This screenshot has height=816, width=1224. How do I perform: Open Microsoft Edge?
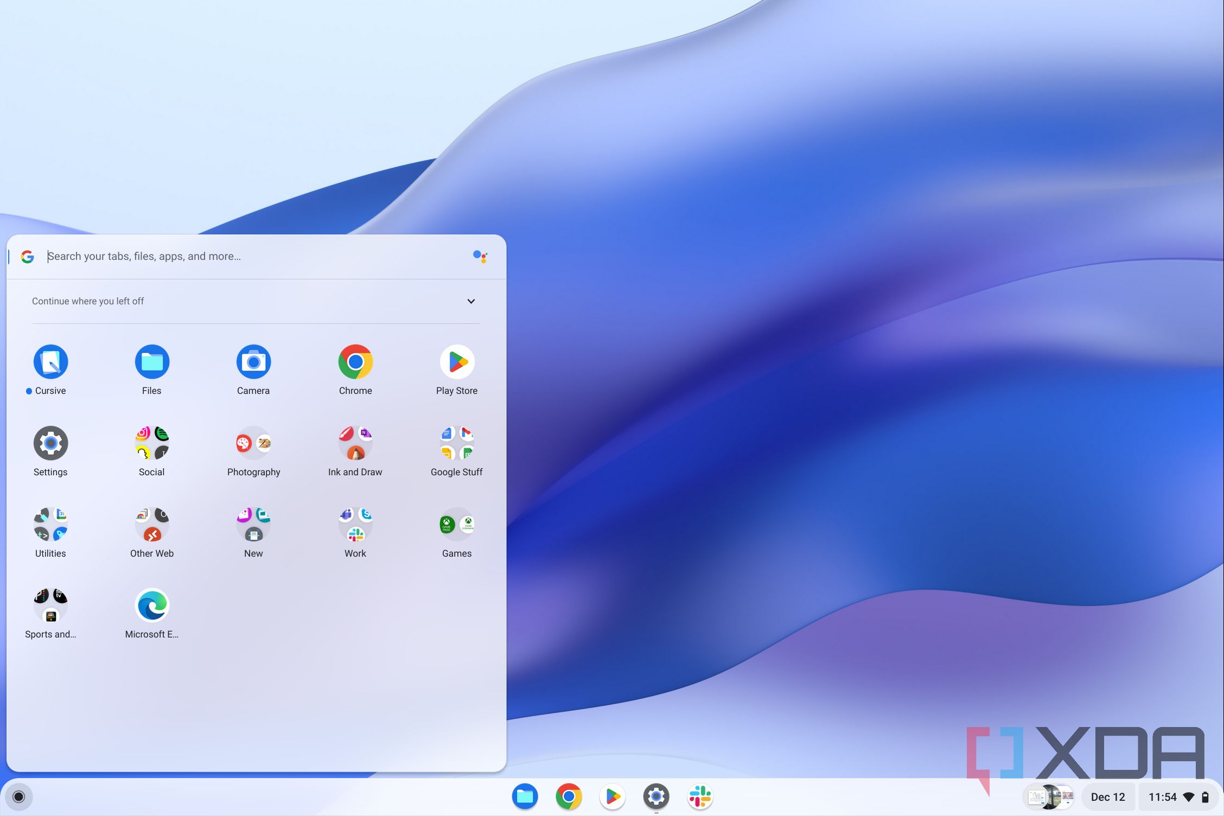tap(151, 605)
